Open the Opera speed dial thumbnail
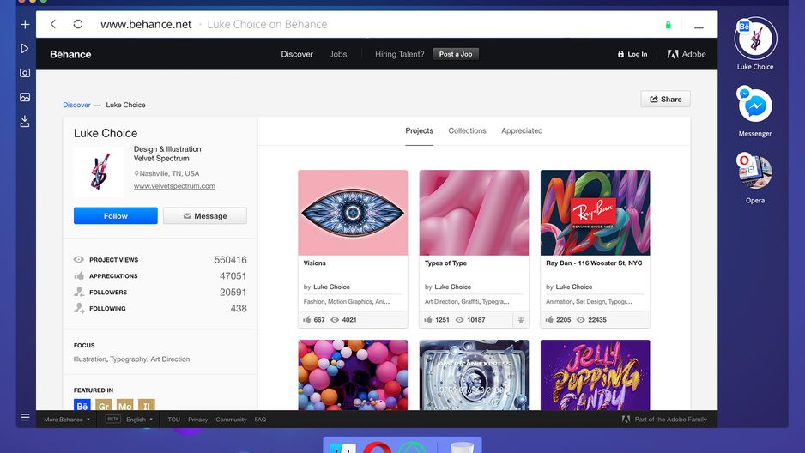The height and width of the screenshot is (453, 805). point(754,172)
